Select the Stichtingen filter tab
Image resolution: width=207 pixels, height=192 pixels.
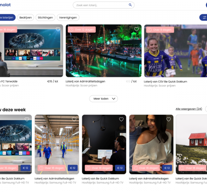pyautogui.click(x=45, y=17)
